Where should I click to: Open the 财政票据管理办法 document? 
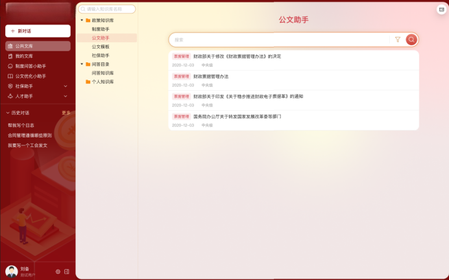tap(211, 76)
